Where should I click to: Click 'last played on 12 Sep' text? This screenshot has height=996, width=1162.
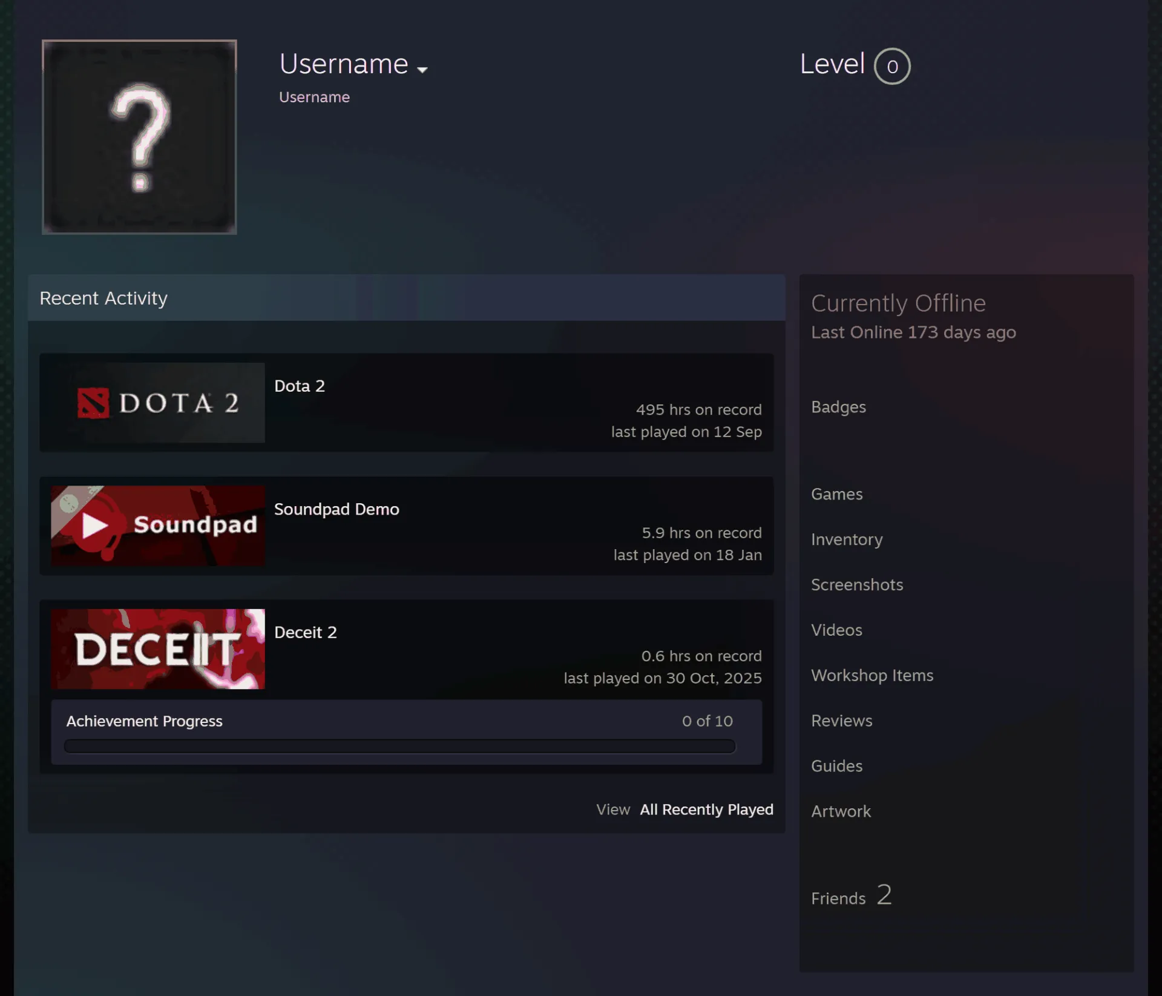(x=686, y=432)
